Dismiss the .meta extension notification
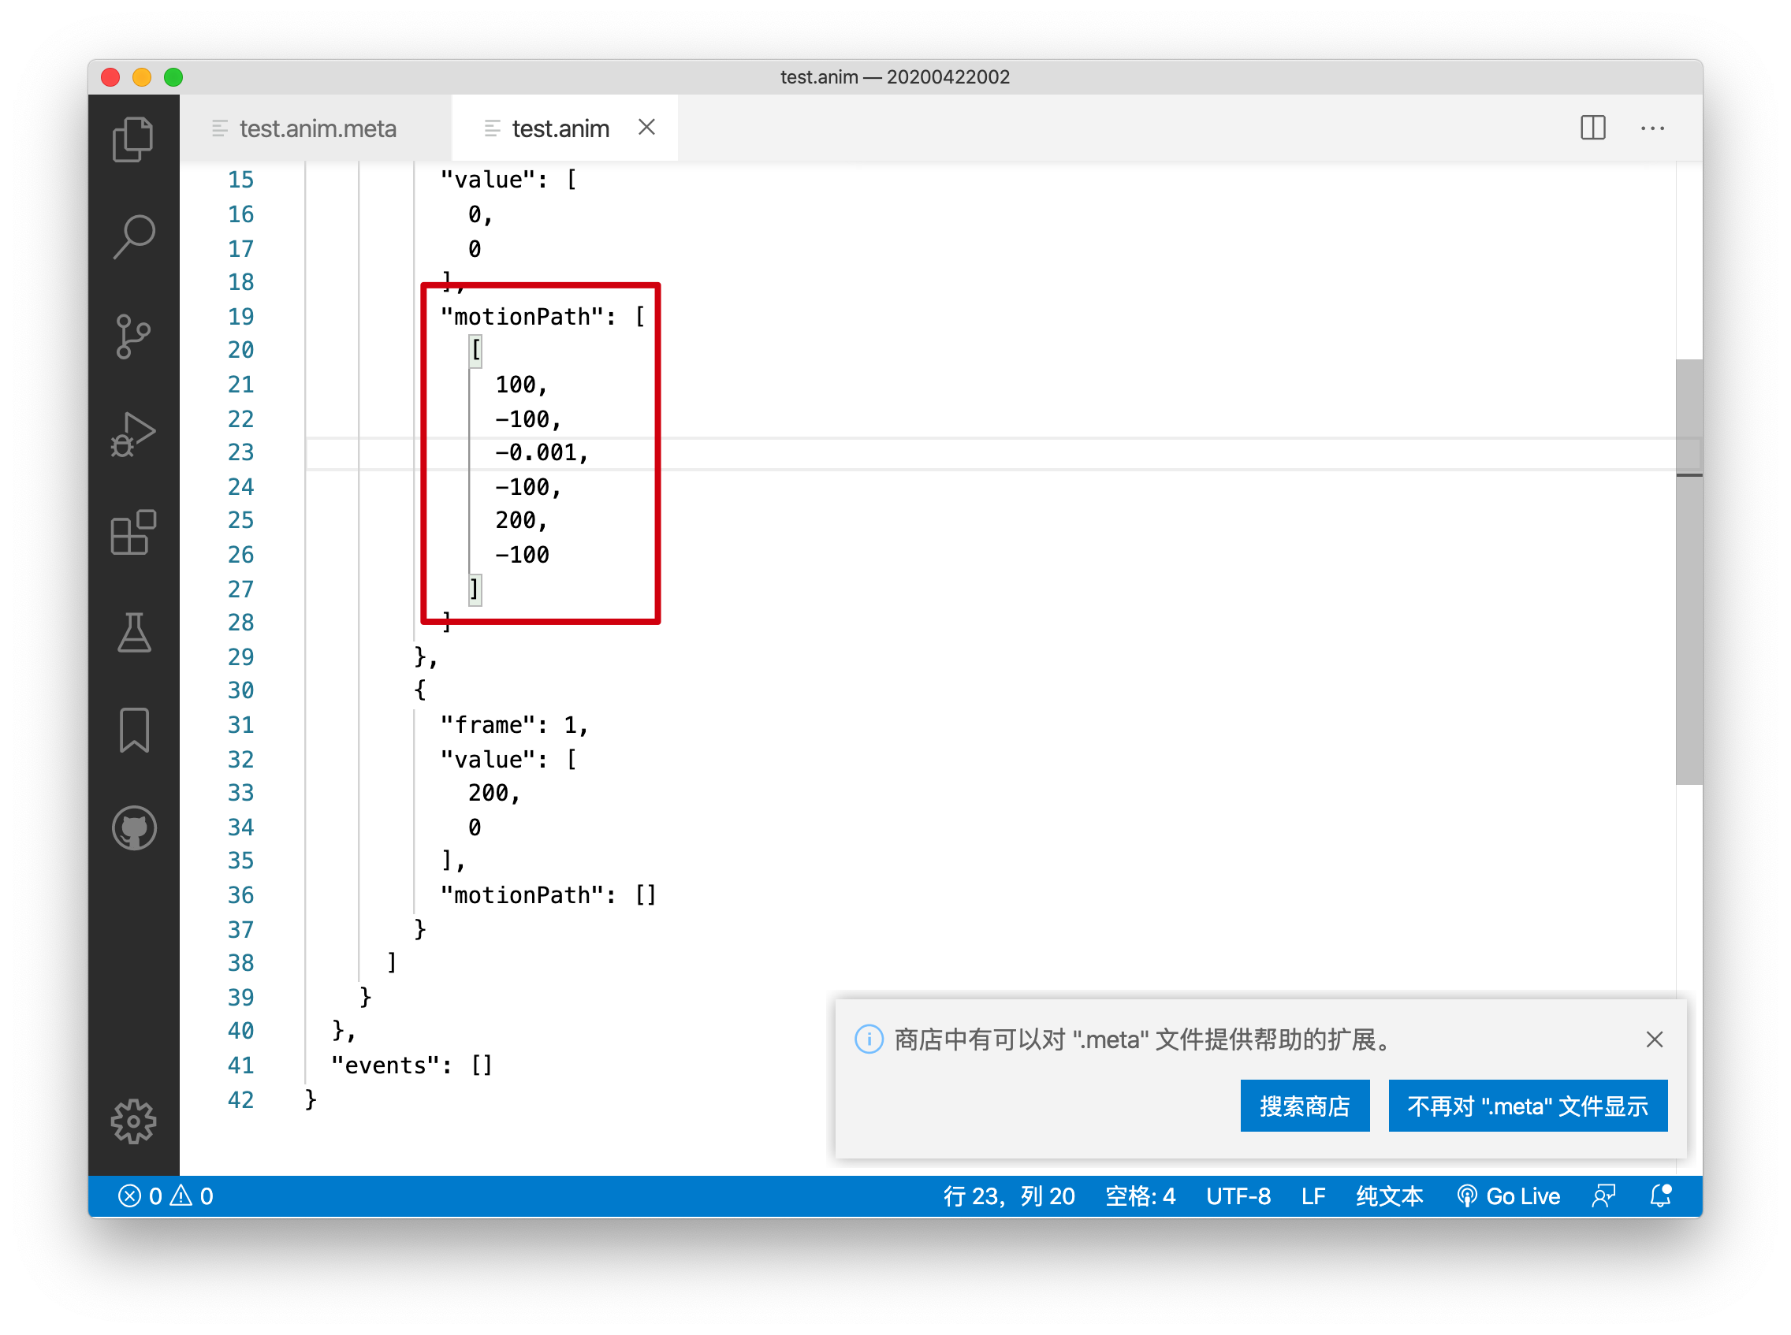 coord(1654,1039)
